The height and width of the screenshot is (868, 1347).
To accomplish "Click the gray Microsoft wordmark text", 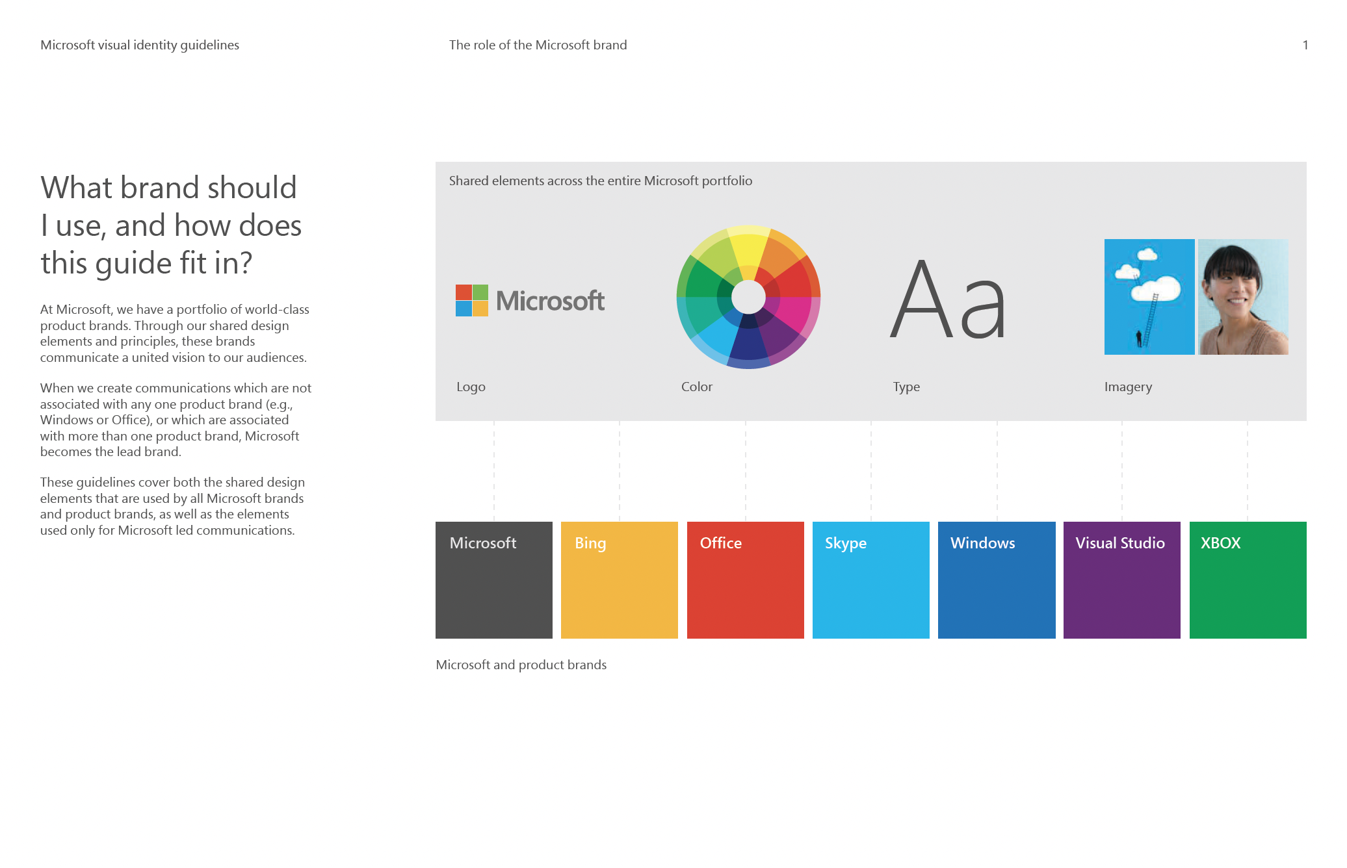I will [550, 301].
